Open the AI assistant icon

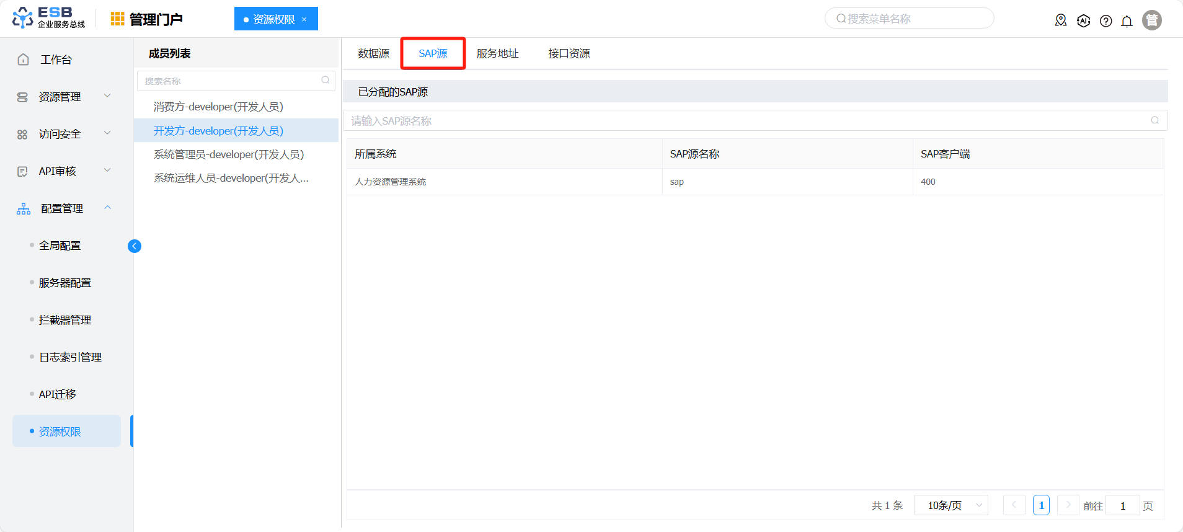(1083, 20)
